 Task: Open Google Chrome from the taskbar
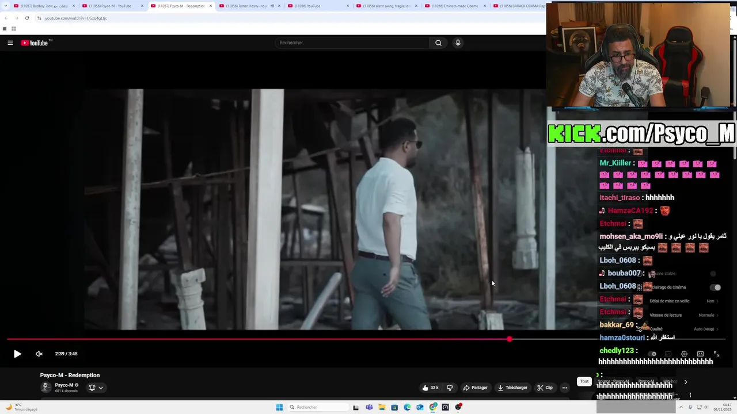[432, 407]
